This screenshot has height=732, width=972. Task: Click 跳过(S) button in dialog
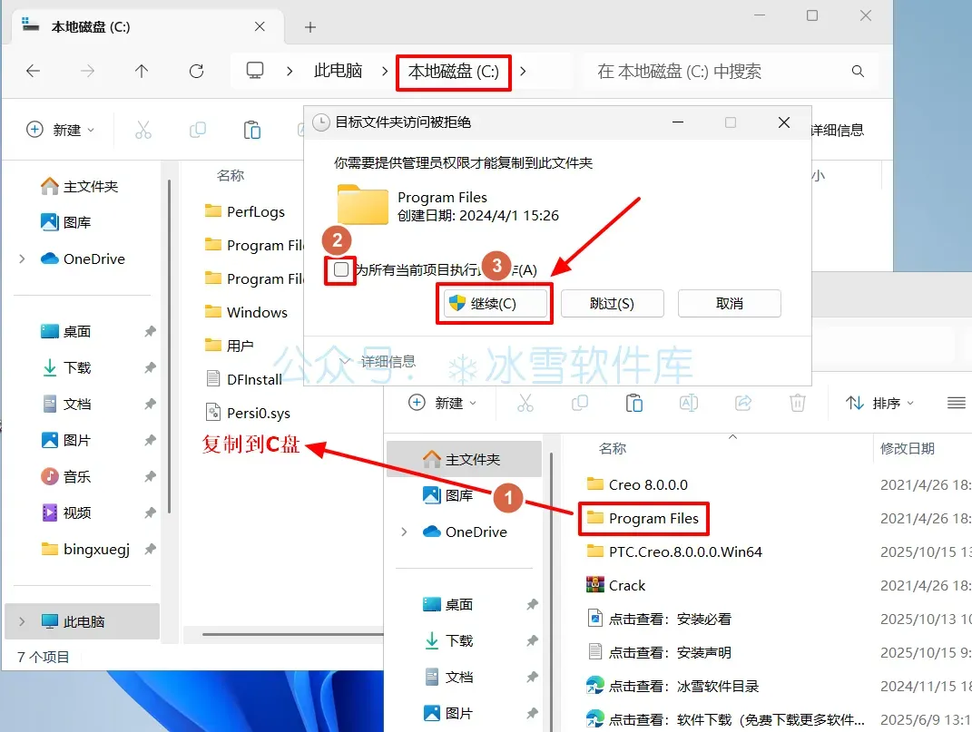tap(612, 304)
